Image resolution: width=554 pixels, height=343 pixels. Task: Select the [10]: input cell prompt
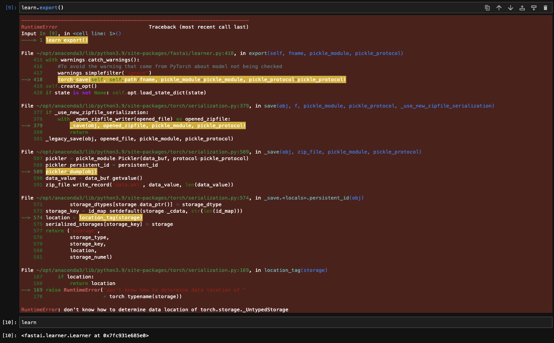[x=9, y=323]
